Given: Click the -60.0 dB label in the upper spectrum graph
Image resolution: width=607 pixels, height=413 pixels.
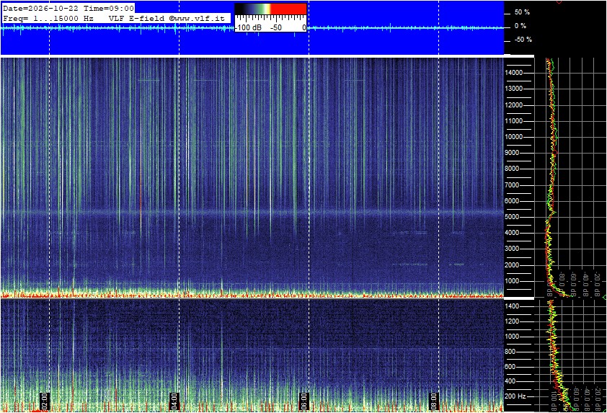Looking at the screenshot, I should (574, 285).
